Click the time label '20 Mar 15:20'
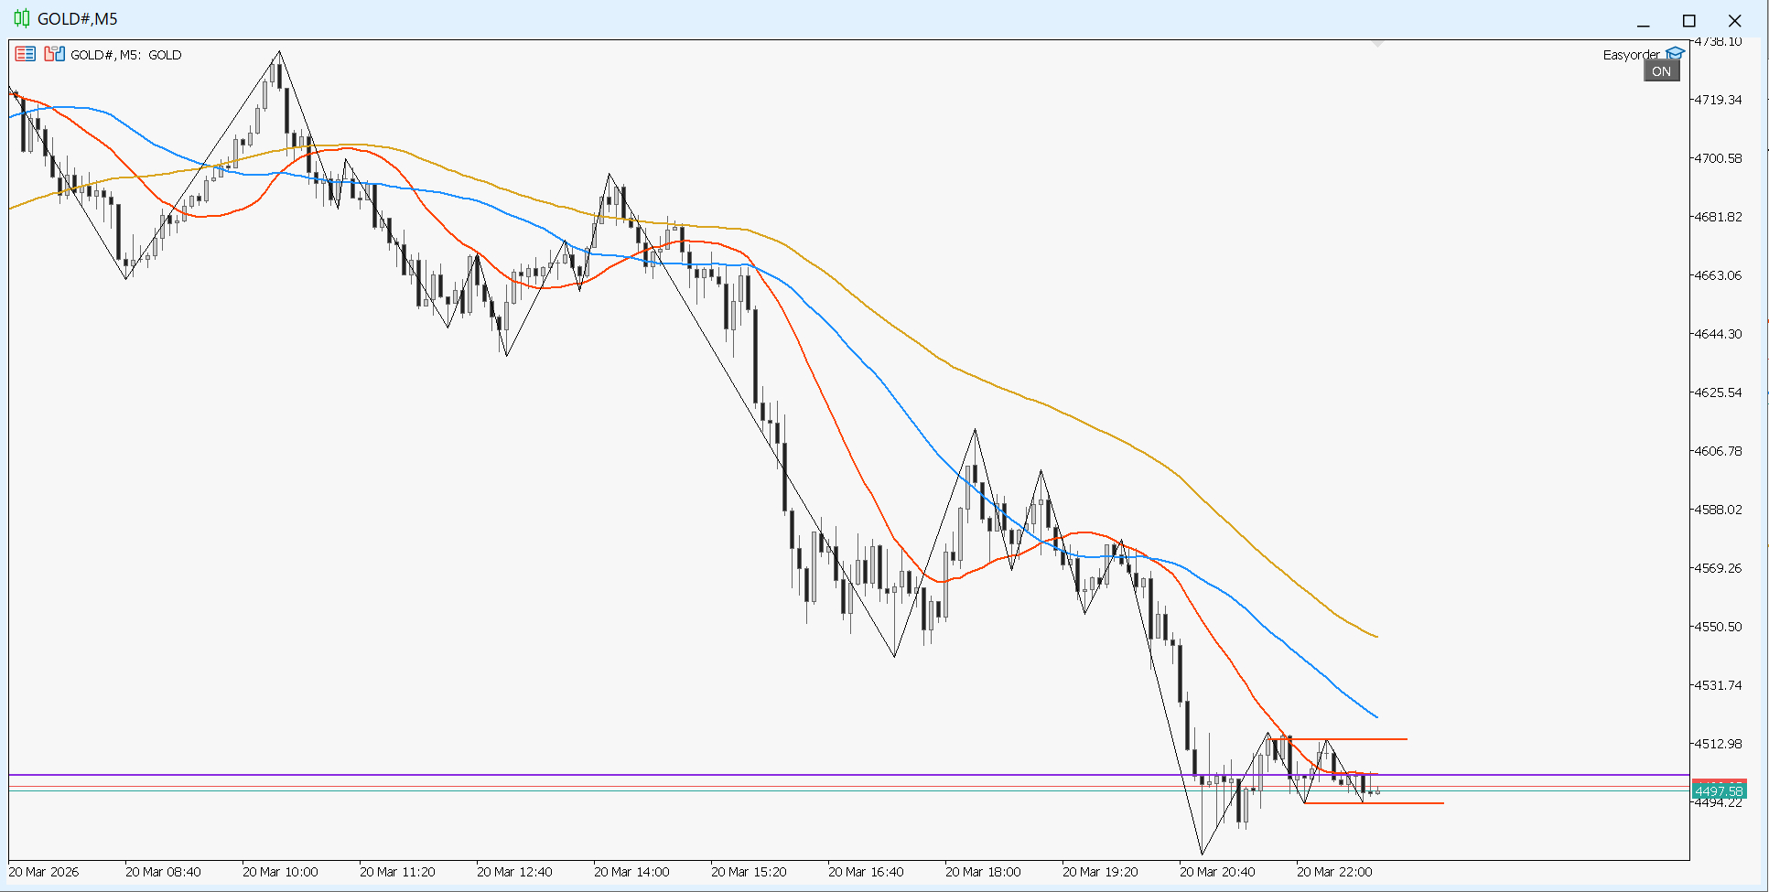1769x892 pixels. pyautogui.click(x=749, y=872)
